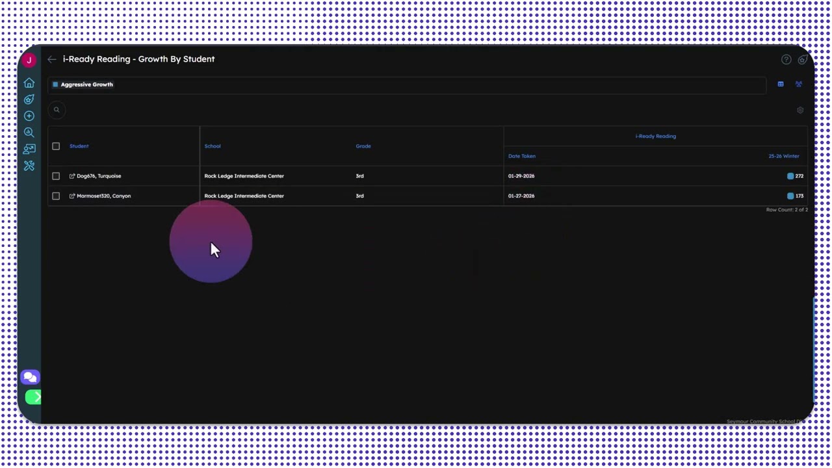Check the Dog676, Turquoise row checkbox
832x468 pixels.
[x=56, y=176]
